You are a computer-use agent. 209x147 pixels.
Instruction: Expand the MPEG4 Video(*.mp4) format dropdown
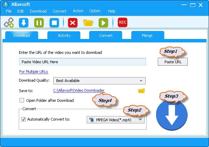116,120
